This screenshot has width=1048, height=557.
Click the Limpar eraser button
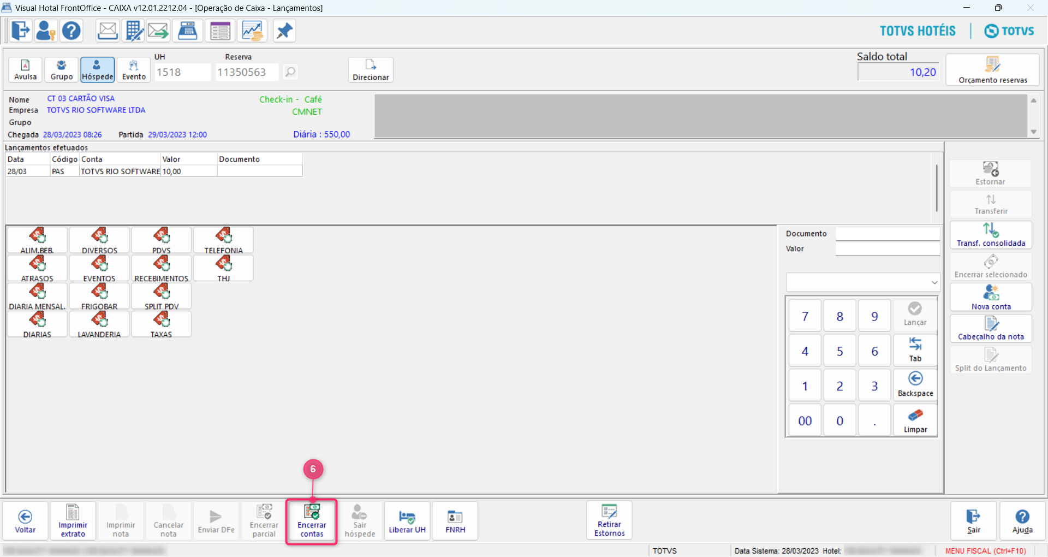pos(915,420)
